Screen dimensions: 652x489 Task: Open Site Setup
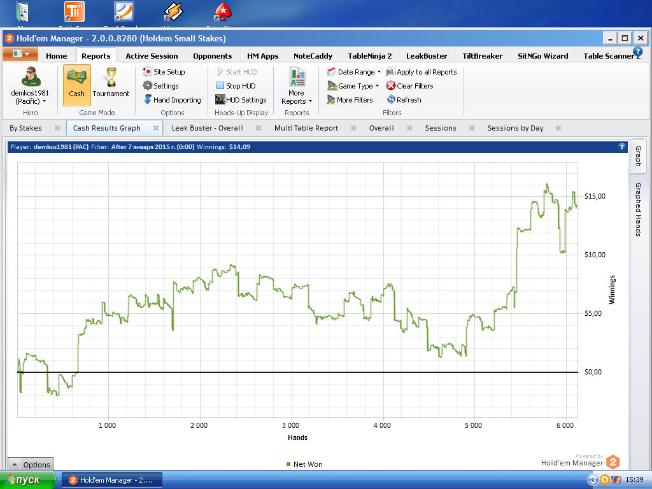click(x=164, y=72)
